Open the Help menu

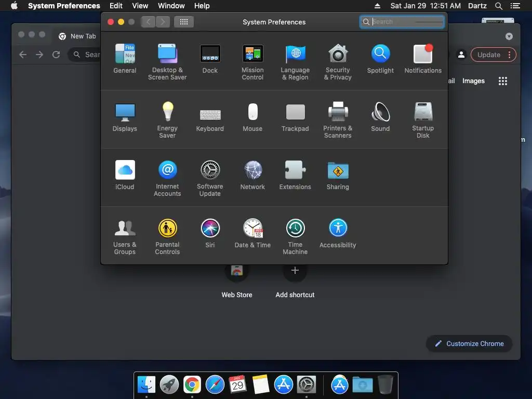tap(202, 6)
